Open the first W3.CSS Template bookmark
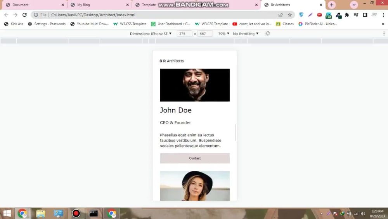Screen dimensions: 388x219 tap(130, 24)
